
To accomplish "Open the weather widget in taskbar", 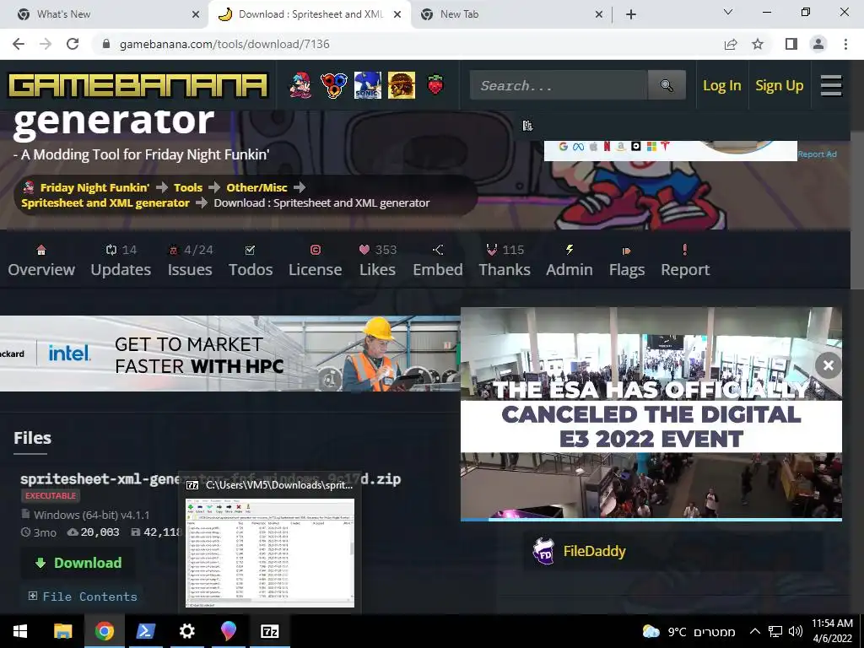I will (x=688, y=631).
